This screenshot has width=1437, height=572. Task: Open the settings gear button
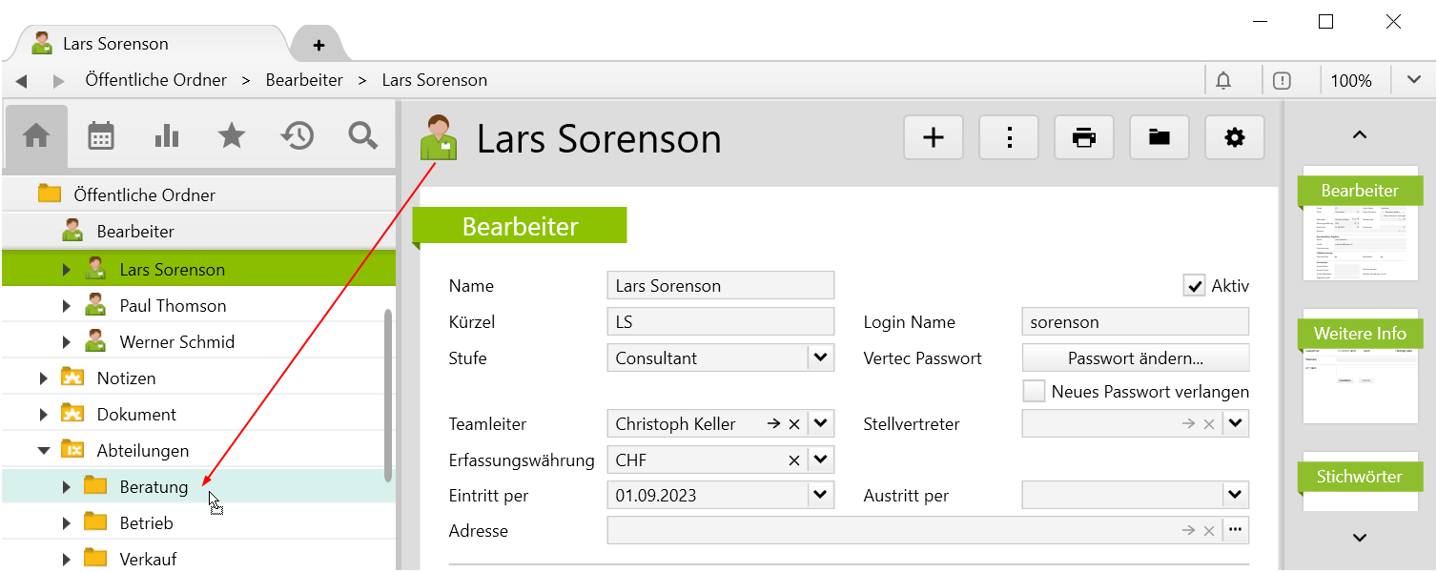pos(1235,138)
